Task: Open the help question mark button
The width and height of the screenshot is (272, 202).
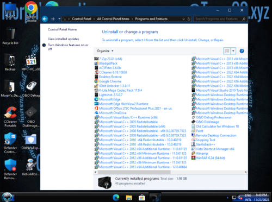Action: tap(242, 51)
